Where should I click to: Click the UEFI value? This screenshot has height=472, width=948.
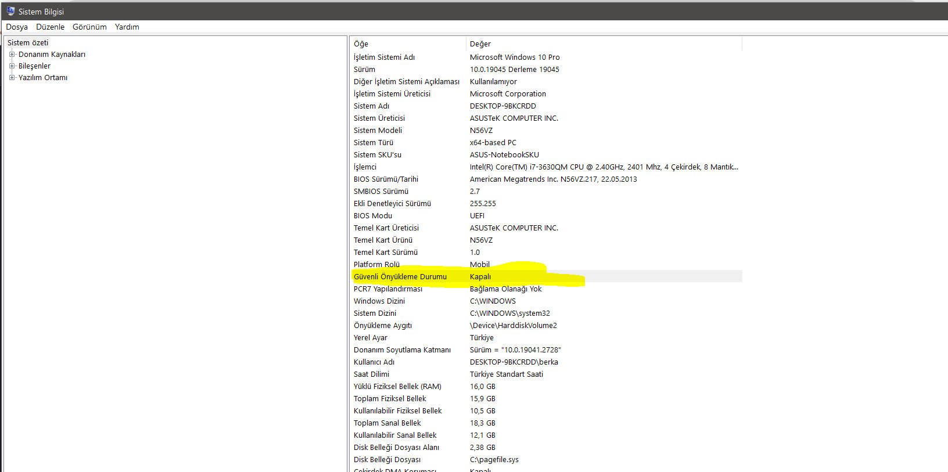click(x=477, y=215)
